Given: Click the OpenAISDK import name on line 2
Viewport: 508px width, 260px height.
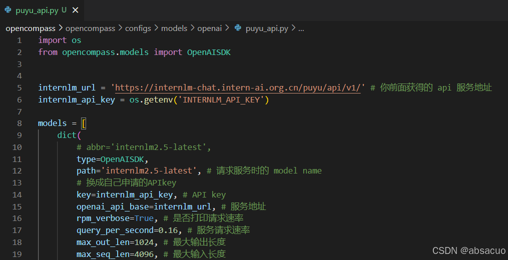Looking at the screenshot, I should 209,52.
